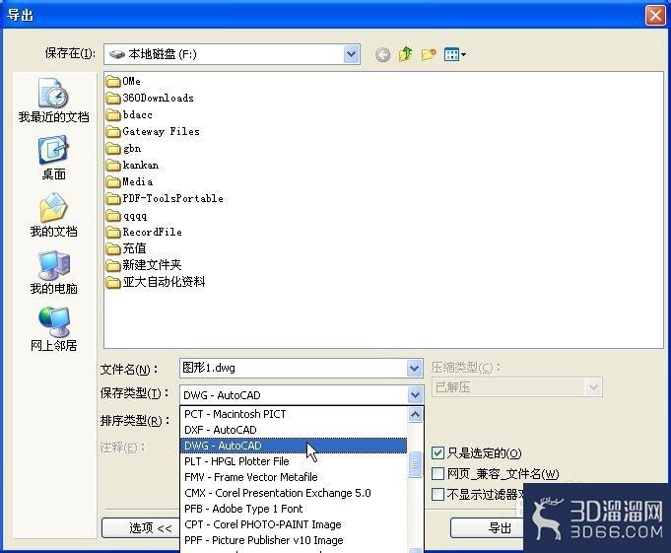Close the 导出 dialog
Screen dimensions: 671x553
[x=655, y=16]
